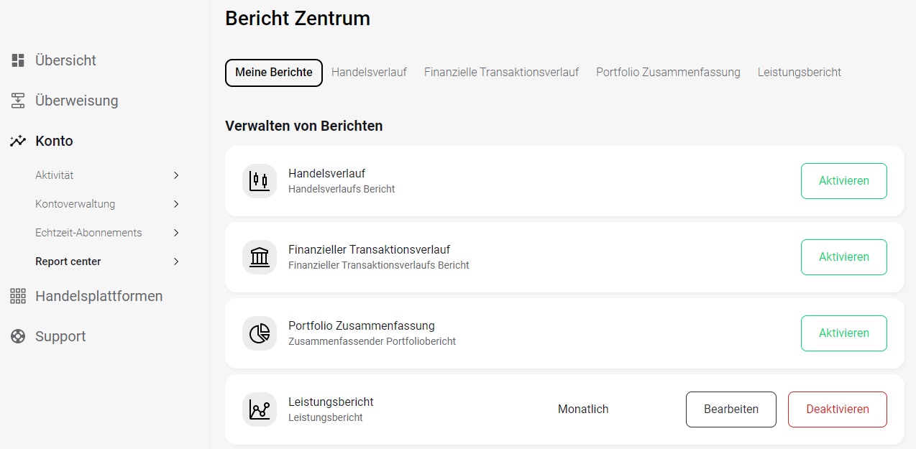916x449 pixels.
Task: Click the Übersicht dashboard icon
Action: pos(18,60)
